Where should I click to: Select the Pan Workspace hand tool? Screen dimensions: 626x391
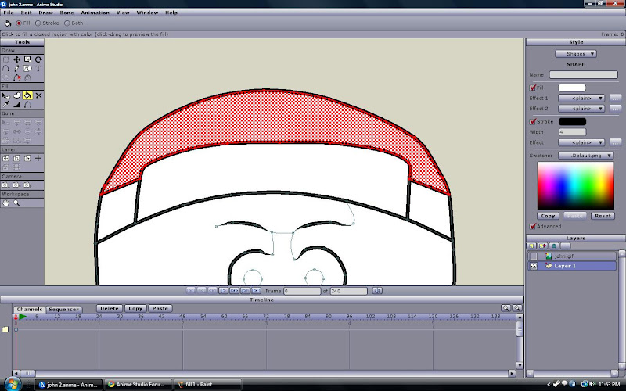pyautogui.click(x=6, y=203)
